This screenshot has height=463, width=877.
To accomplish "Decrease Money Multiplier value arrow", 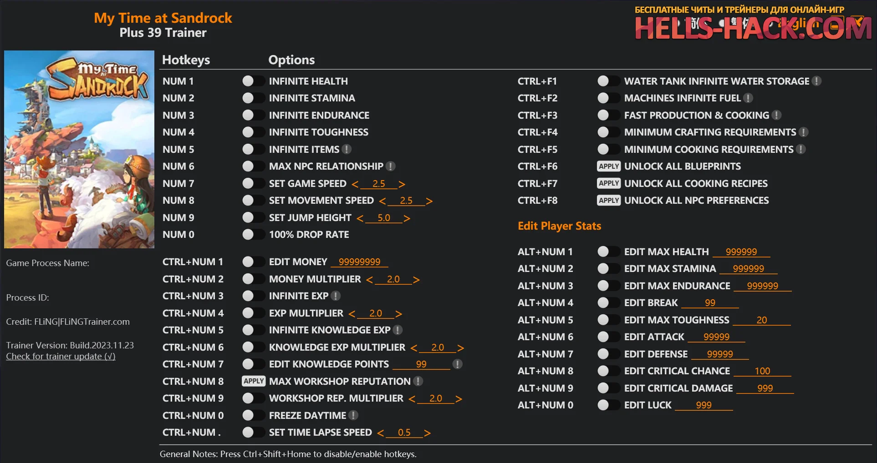I will tap(369, 280).
